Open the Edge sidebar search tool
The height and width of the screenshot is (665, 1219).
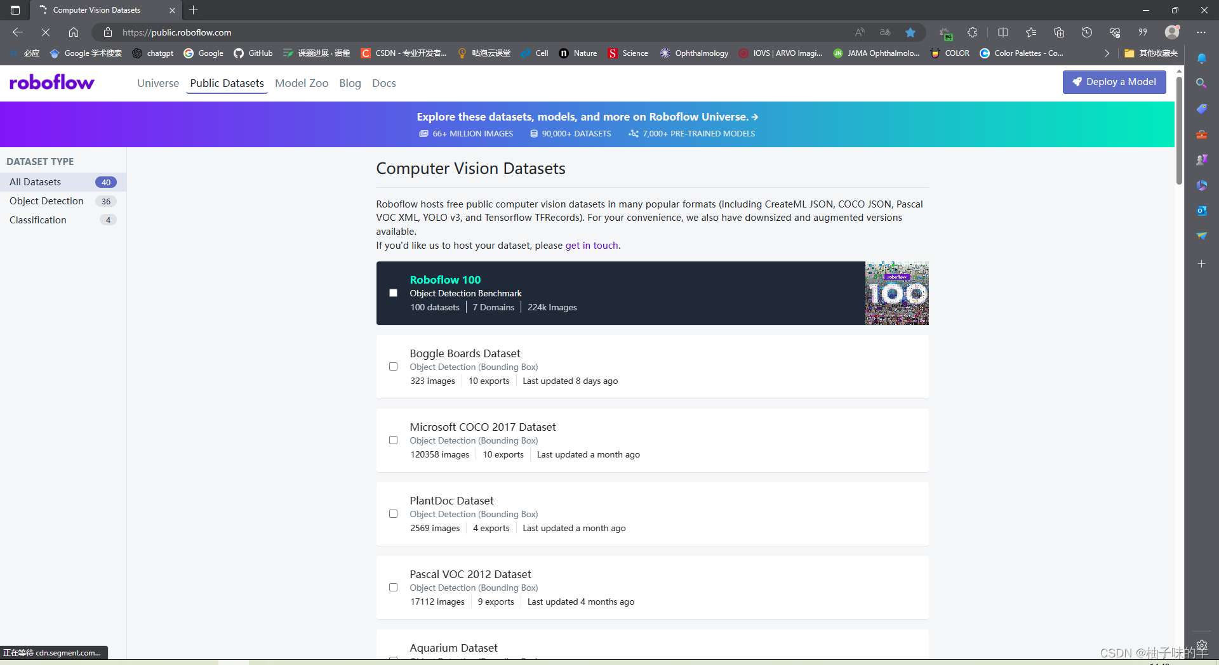click(1201, 83)
